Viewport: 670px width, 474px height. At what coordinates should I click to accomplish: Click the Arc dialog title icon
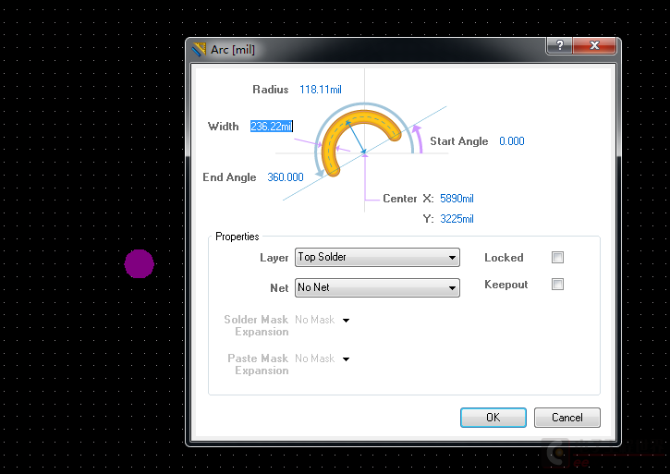(x=199, y=50)
